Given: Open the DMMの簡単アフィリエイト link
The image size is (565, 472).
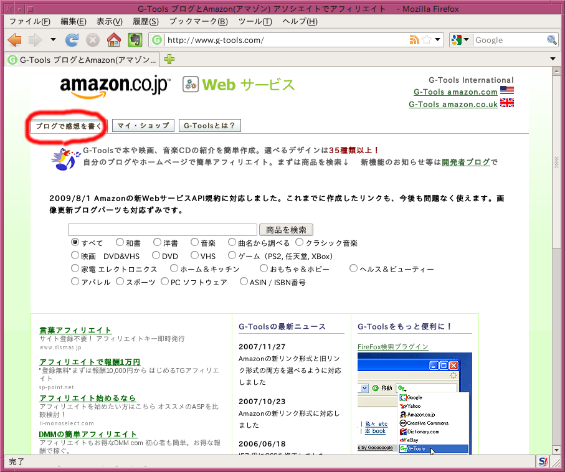Looking at the screenshot, I should (x=88, y=434).
